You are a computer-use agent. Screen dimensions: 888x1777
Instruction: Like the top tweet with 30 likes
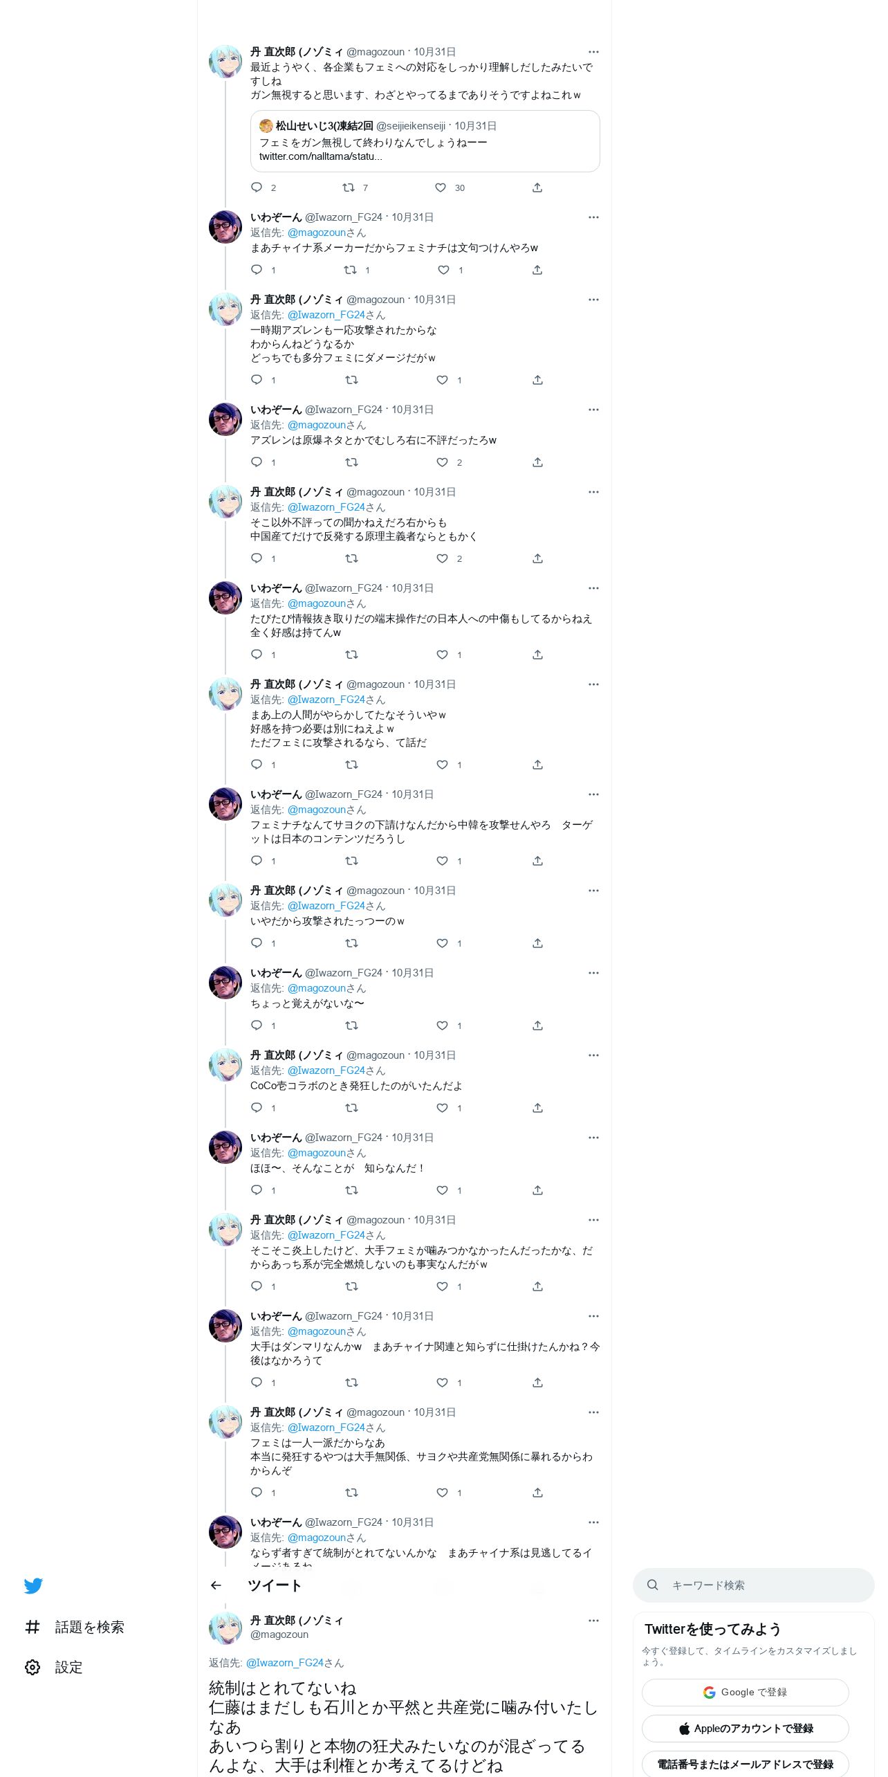441,188
